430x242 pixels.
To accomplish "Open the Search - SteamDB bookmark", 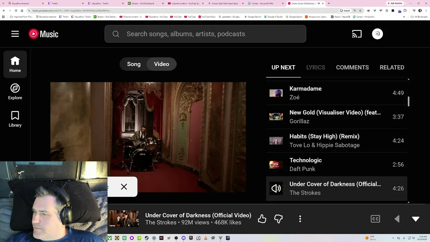I will coord(340,16).
